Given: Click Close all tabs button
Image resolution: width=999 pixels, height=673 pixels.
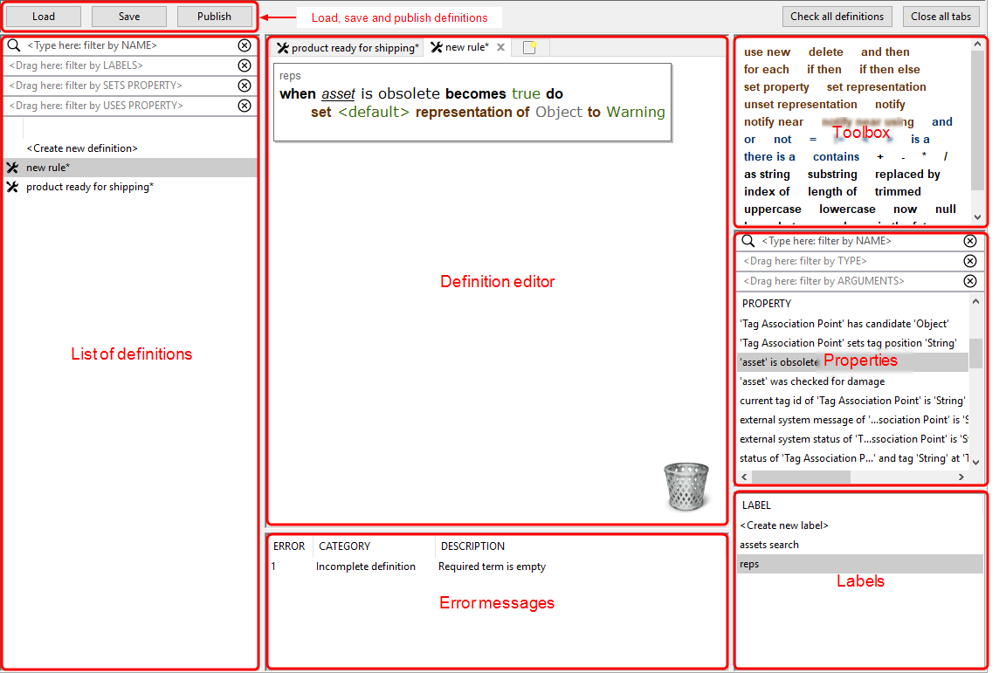Looking at the screenshot, I should [x=940, y=17].
